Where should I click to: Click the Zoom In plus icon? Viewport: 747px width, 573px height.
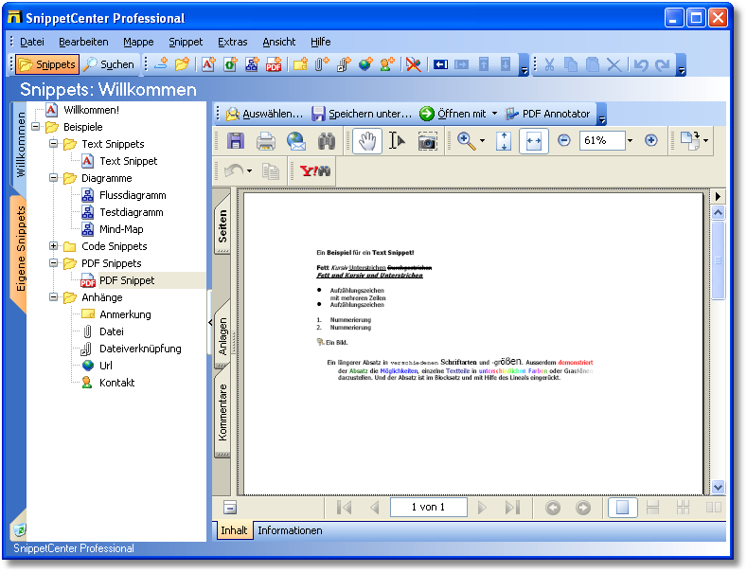click(x=651, y=140)
